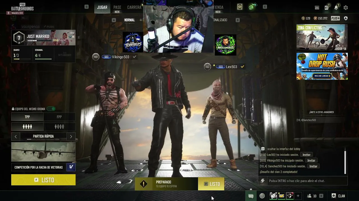
Task: Select the cowboy hat avatar in bottom bar
Action: pyautogui.click(x=290, y=196)
